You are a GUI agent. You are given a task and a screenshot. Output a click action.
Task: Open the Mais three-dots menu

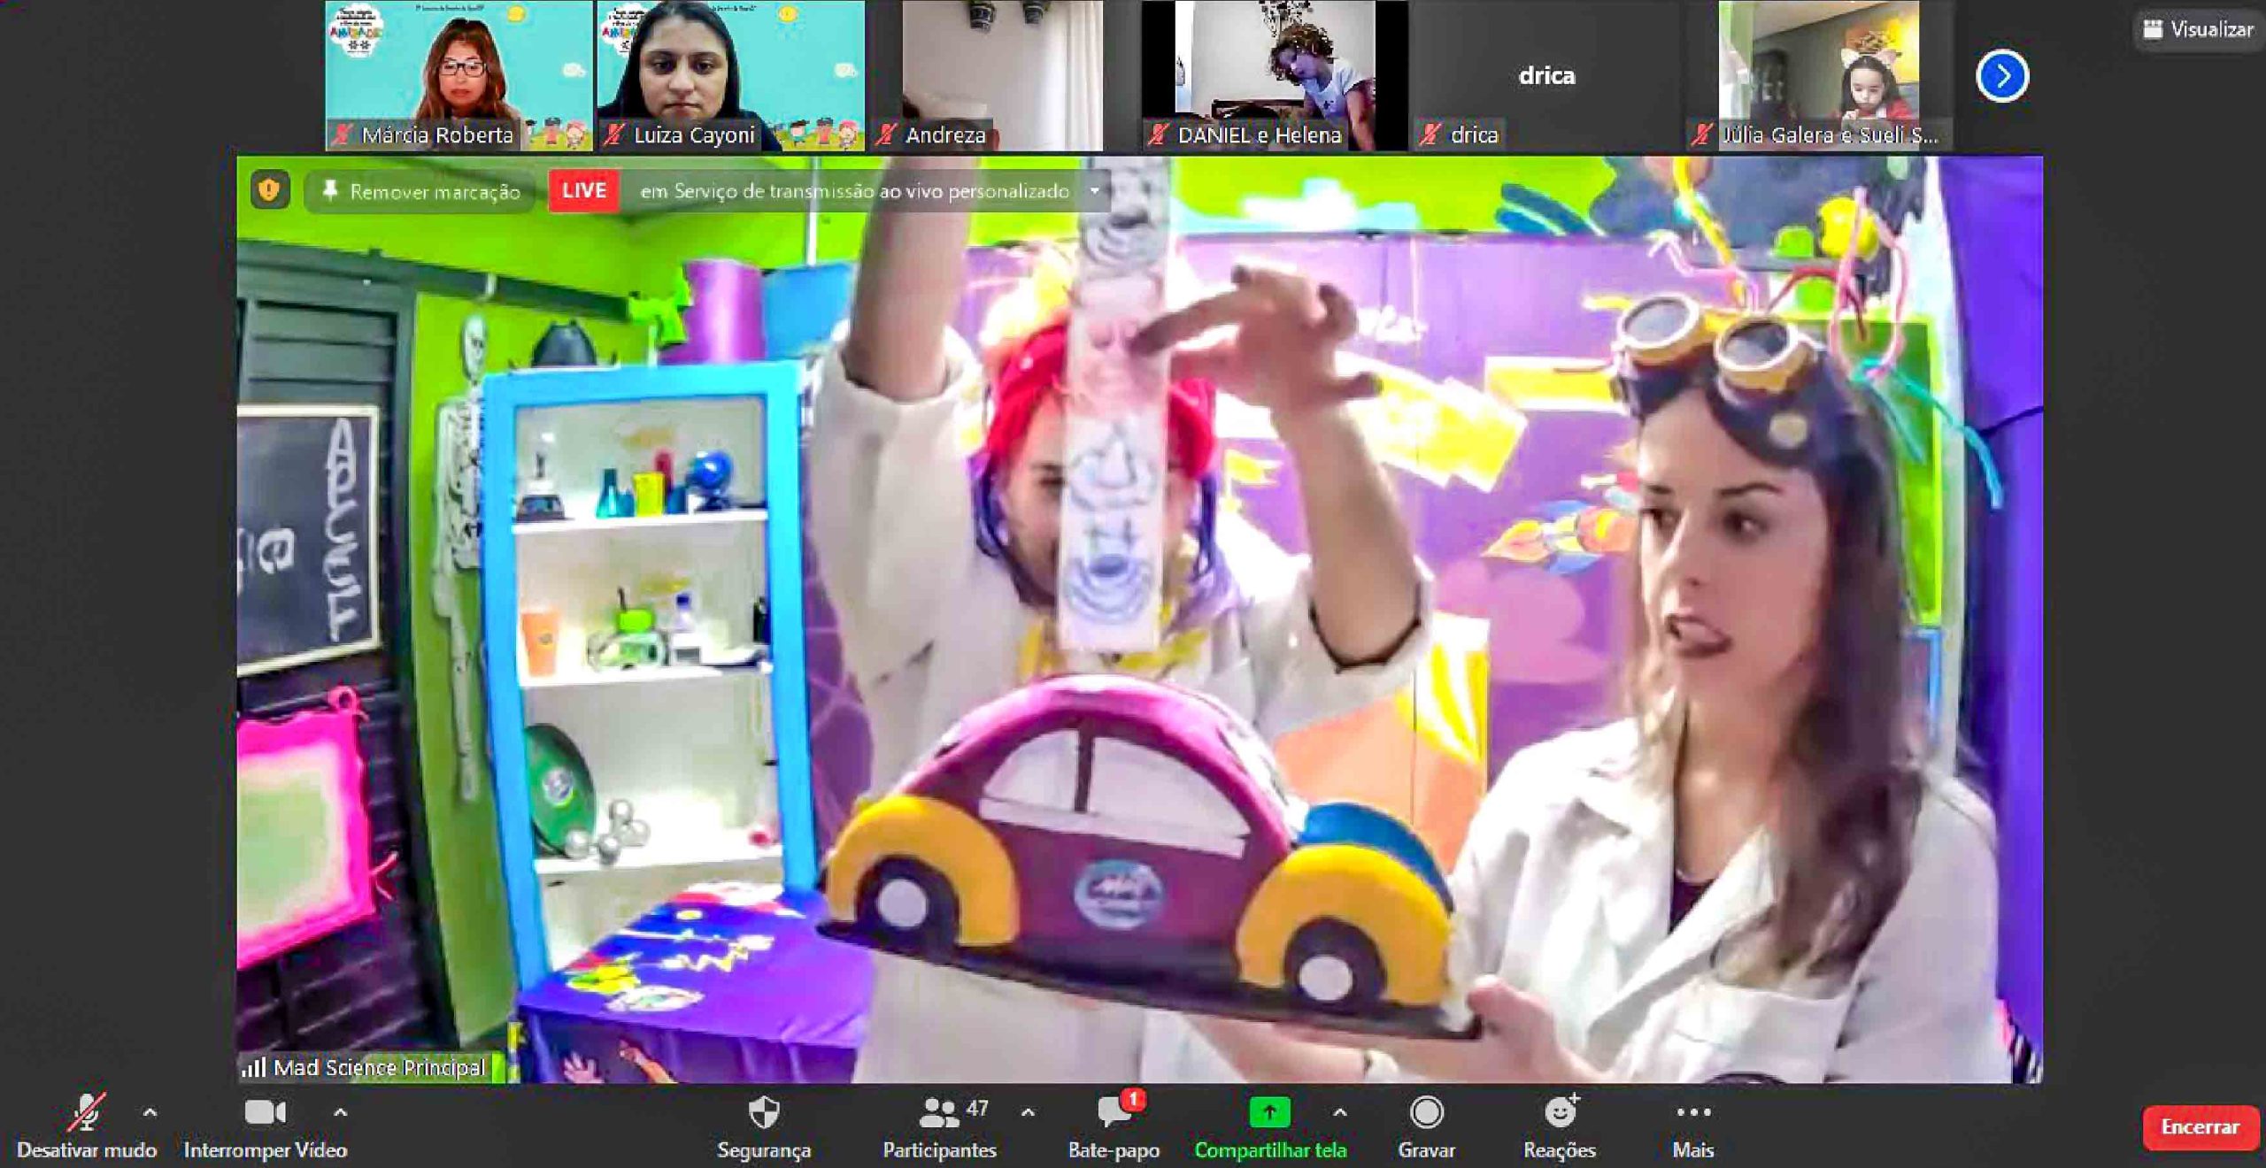[x=1692, y=1113]
